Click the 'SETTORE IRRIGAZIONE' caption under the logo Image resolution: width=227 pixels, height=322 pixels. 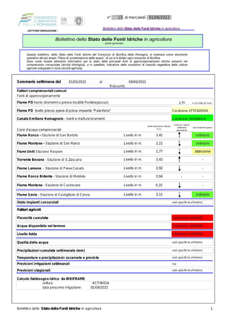(42, 31)
